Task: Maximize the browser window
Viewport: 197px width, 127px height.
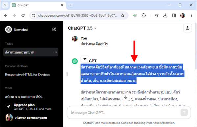Action: (x=180, y=5)
